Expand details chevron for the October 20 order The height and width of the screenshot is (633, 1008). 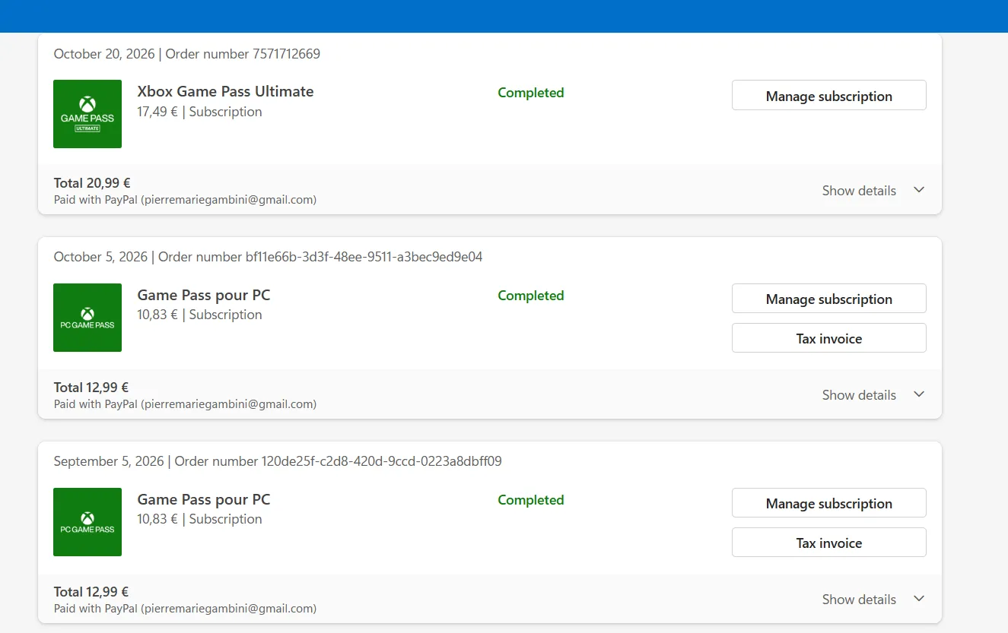point(919,190)
